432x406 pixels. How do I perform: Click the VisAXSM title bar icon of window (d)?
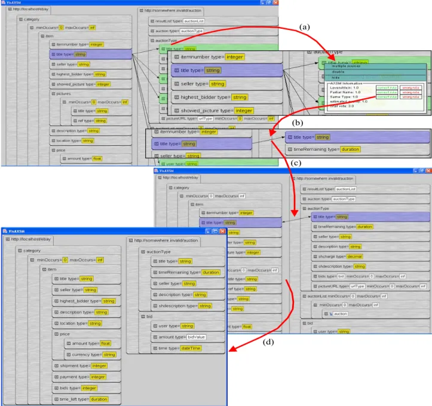5,231
